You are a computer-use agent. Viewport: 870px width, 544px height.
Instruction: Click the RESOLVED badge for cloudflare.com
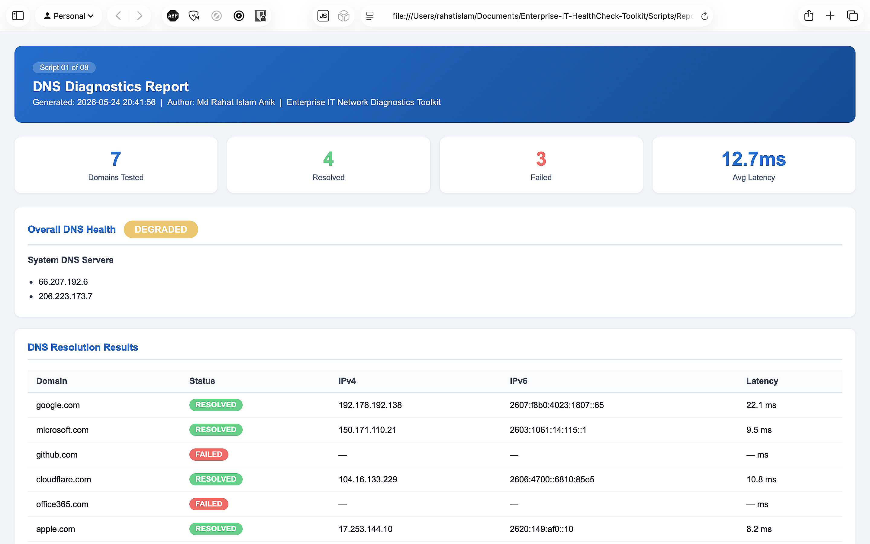216,479
